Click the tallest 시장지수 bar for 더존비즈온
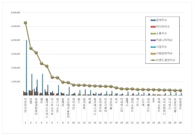This screenshot has height=136, width=194. click(x=27, y=68)
